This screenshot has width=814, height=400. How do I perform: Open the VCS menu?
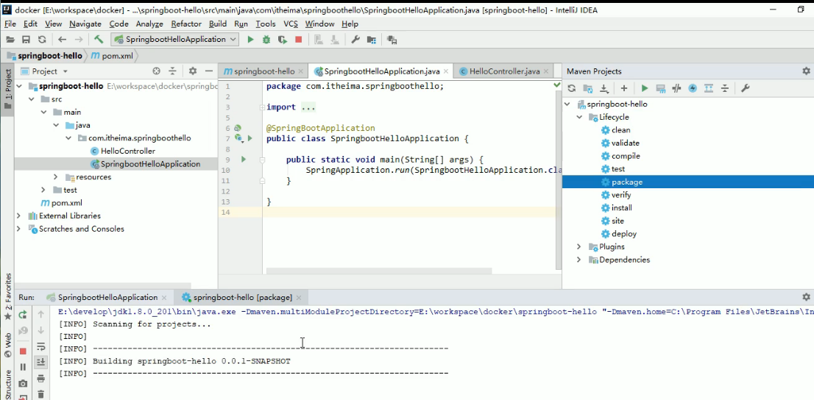click(291, 24)
